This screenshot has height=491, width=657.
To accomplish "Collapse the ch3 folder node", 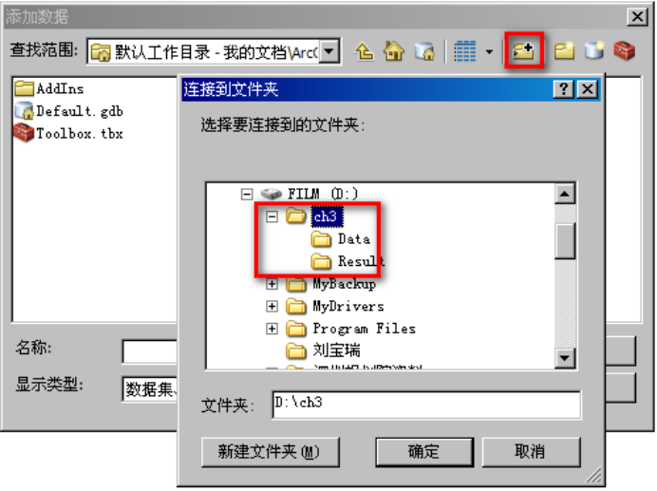I will (x=272, y=217).
